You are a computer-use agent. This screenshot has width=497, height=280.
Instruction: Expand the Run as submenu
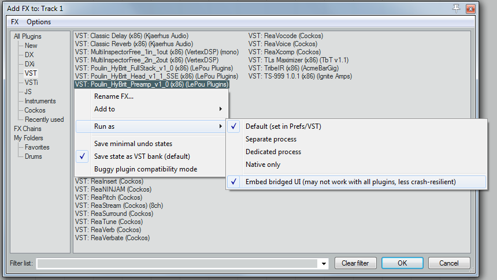pyautogui.click(x=151, y=126)
